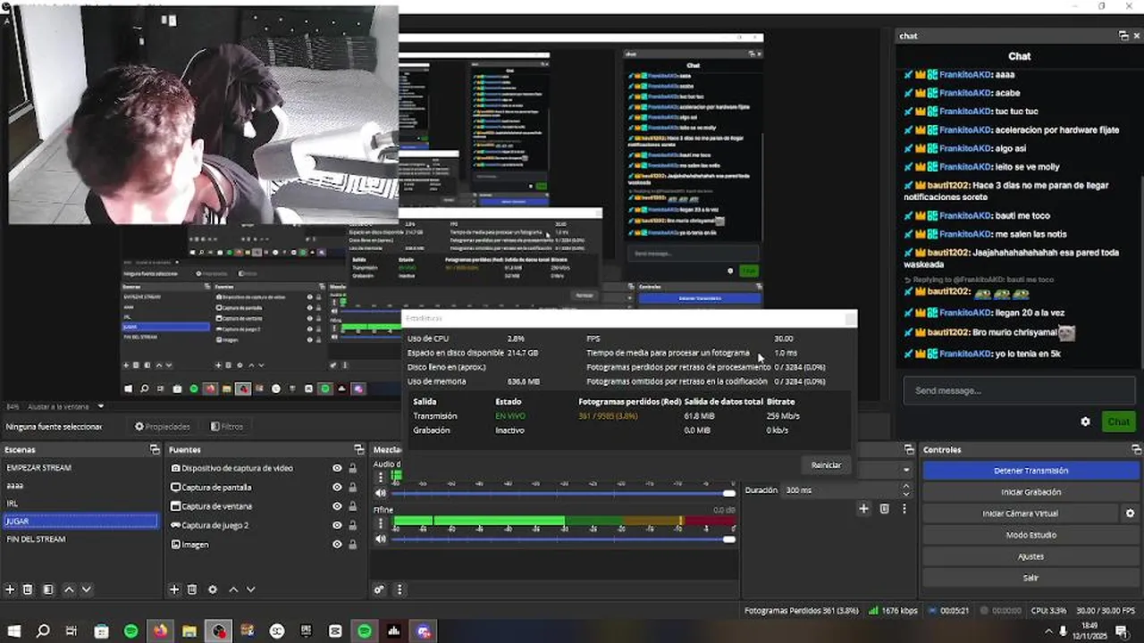Undock the Escenas panel
The height and width of the screenshot is (643, 1144).
[155, 450]
